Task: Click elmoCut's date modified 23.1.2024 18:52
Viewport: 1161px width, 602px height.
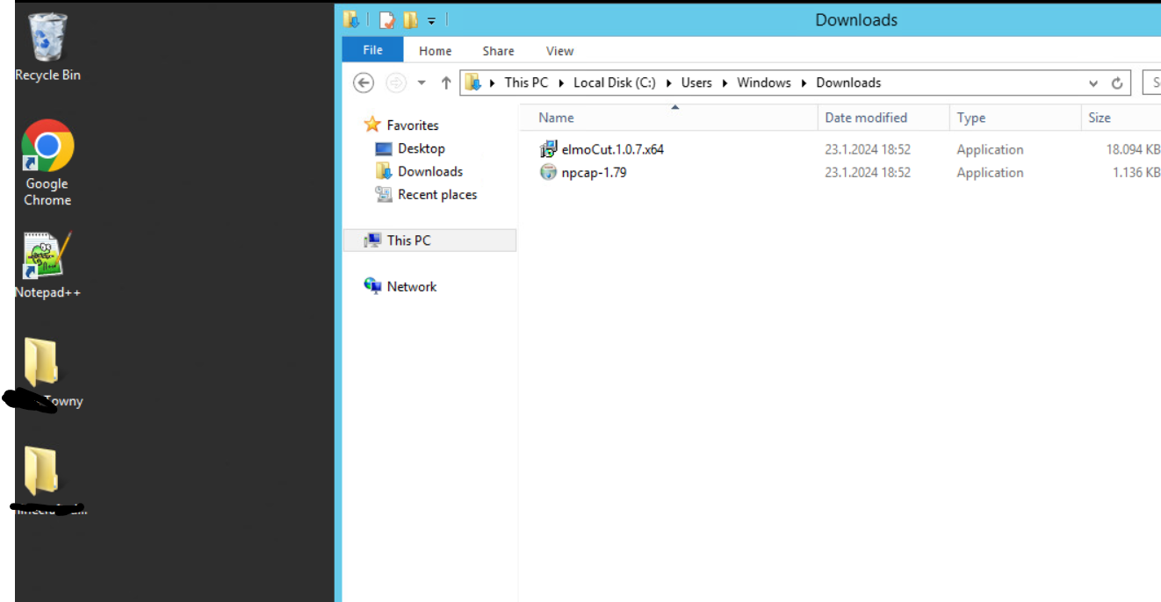Action: point(868,150)
